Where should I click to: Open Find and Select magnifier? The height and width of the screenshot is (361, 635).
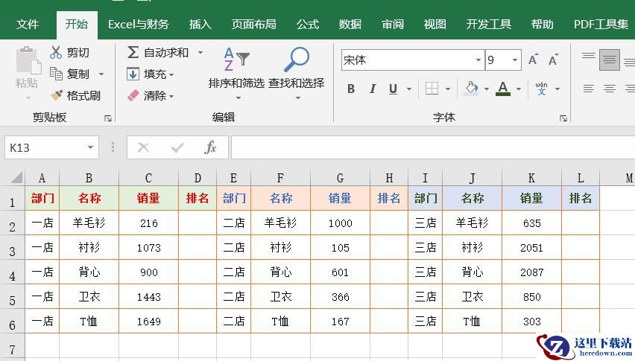coord(297,73)
